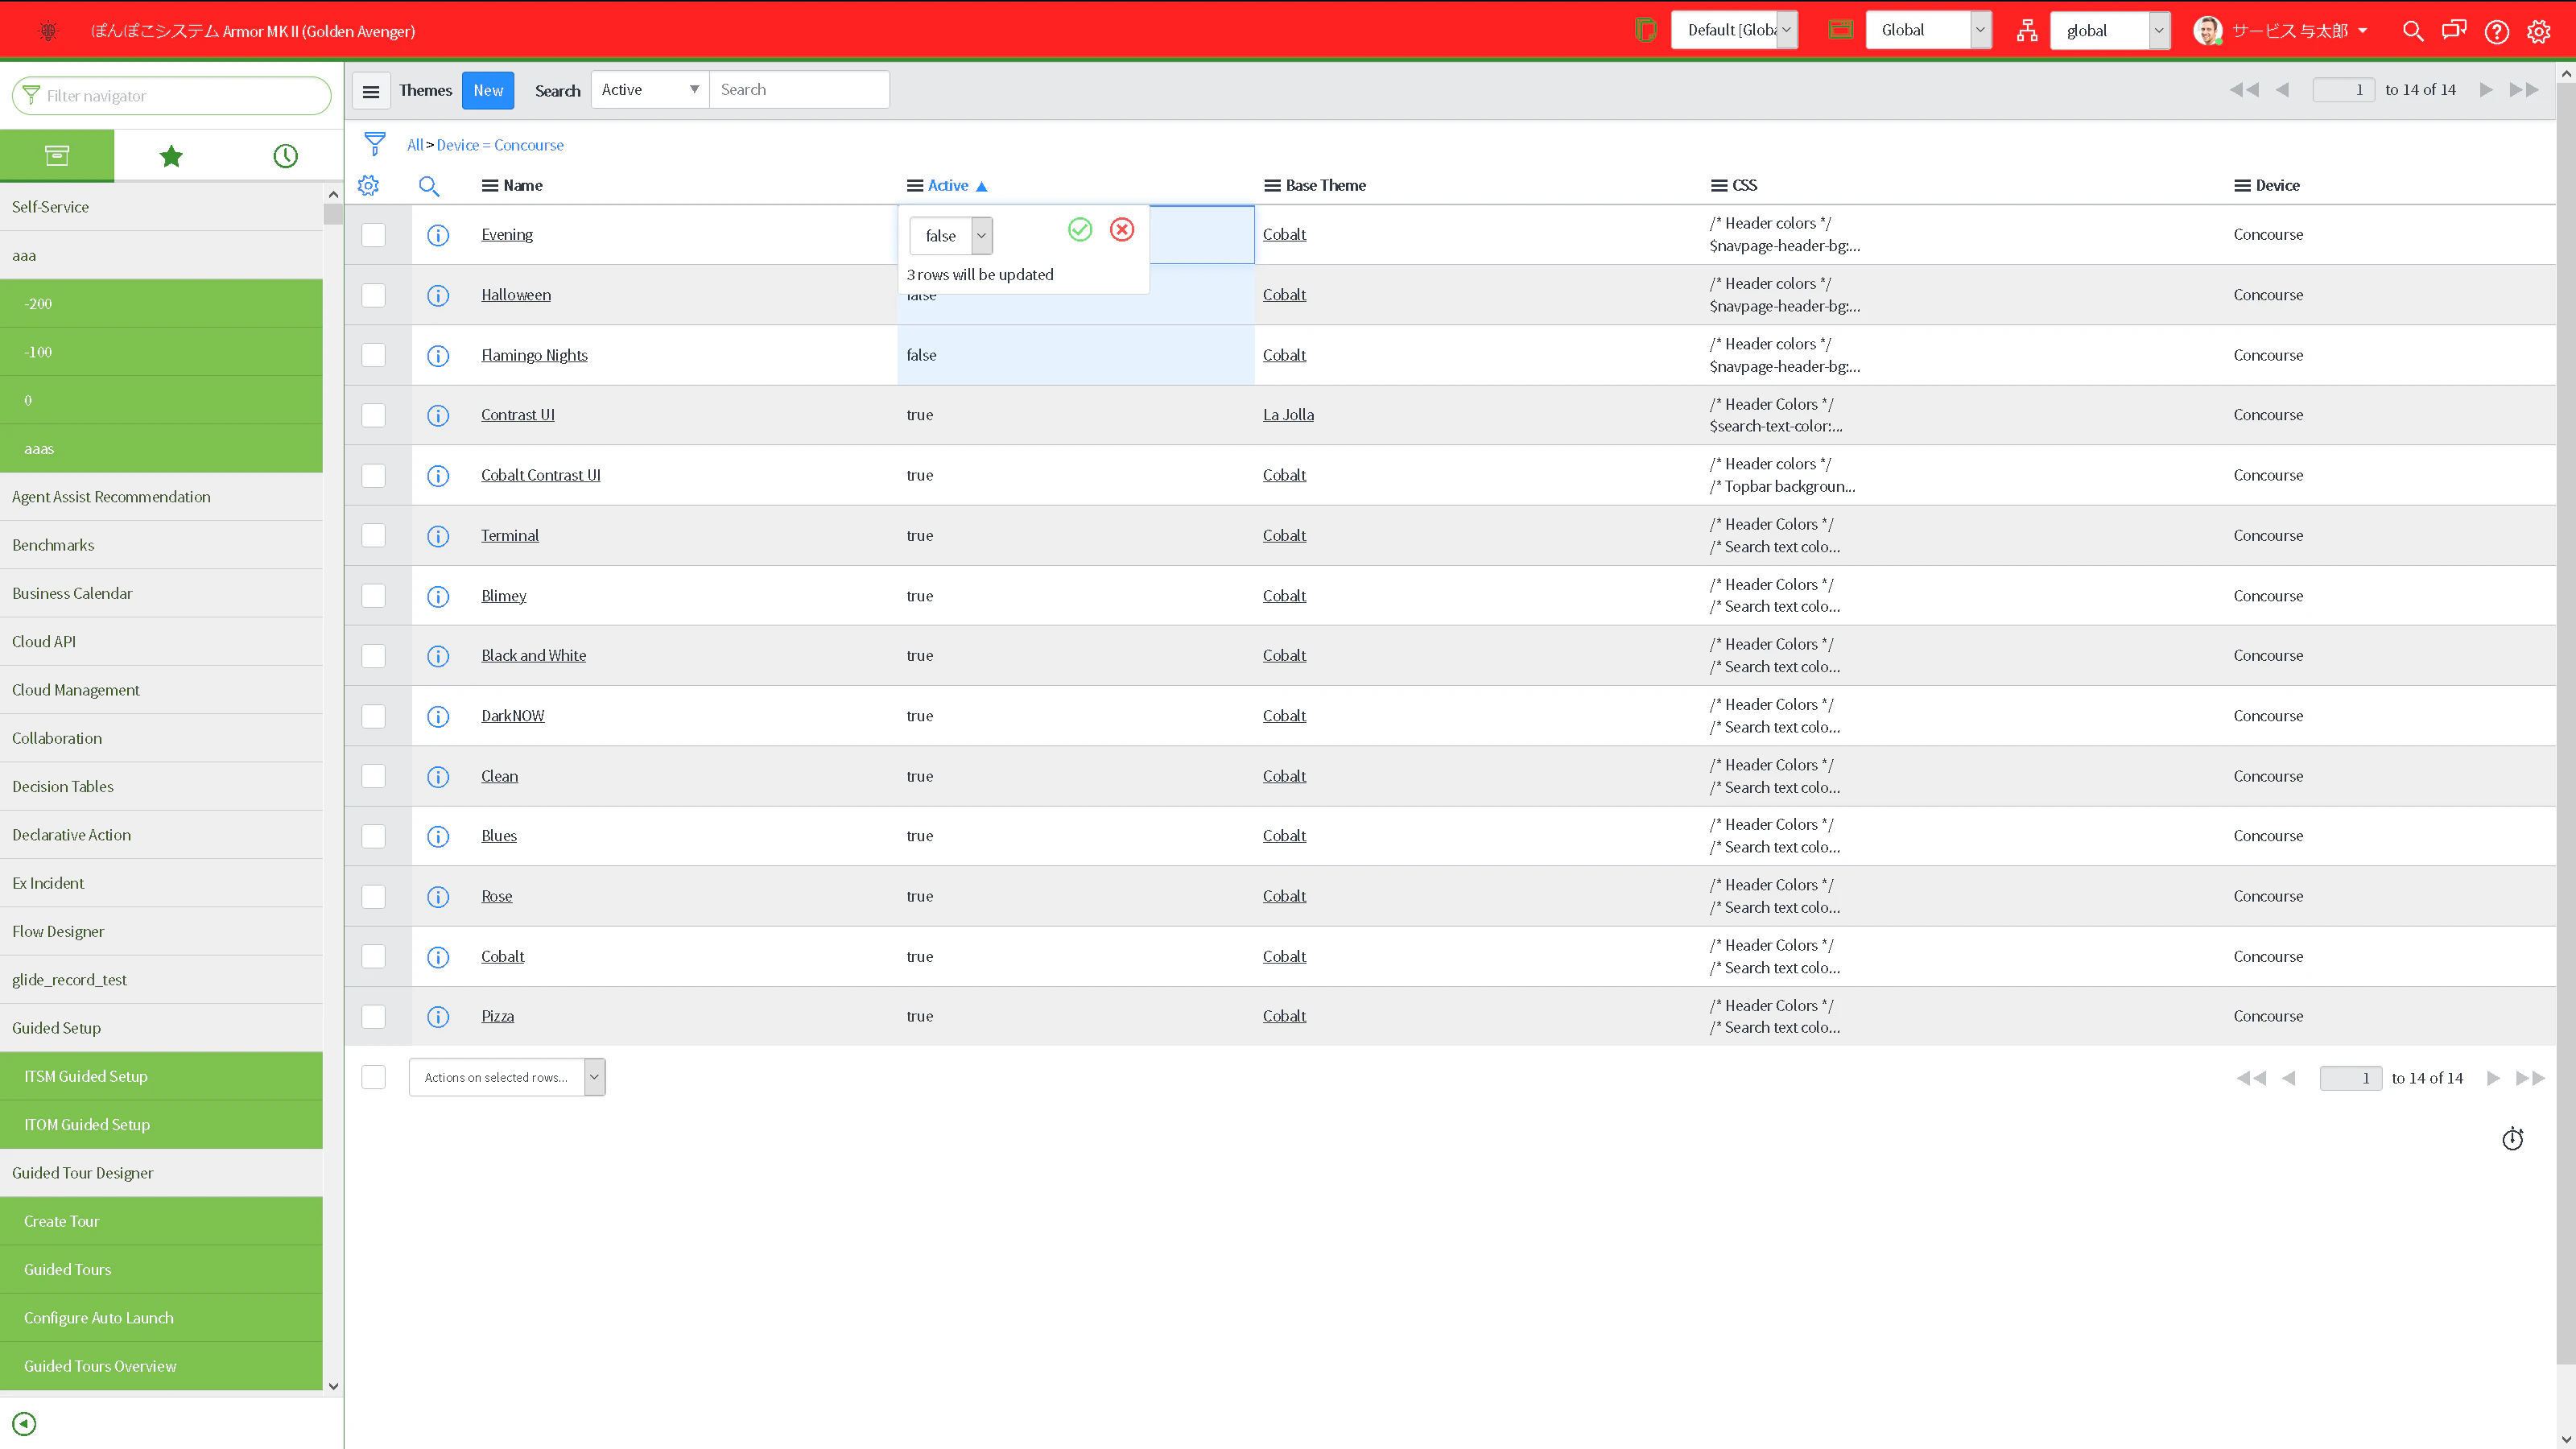Open the Flamingo Nights theme link

point(534,355)
